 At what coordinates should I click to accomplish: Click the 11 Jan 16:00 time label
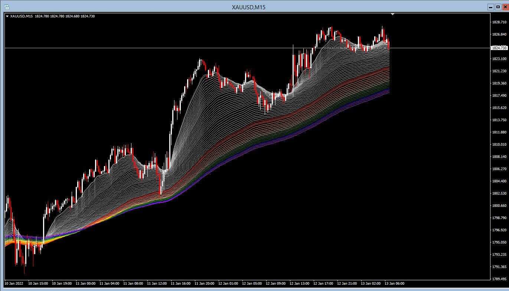click(x=181, y=284)
